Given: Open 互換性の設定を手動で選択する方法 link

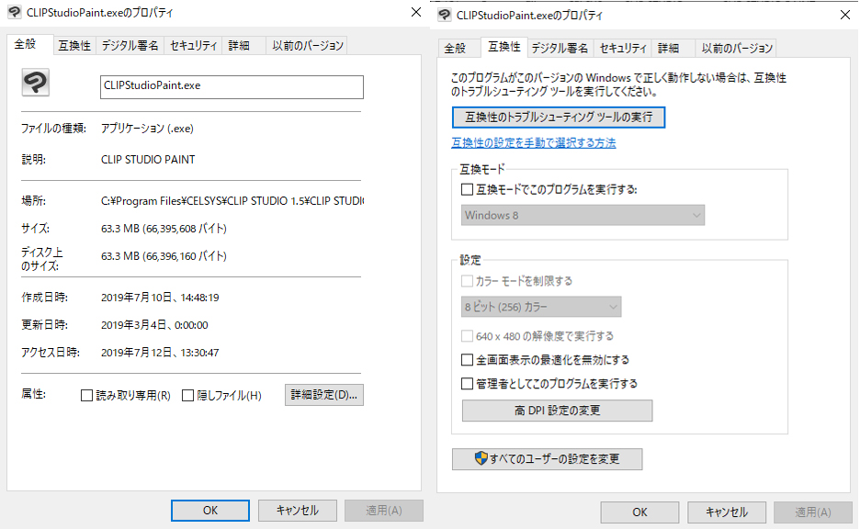Looking at the screenshot, I should pos(533,143).
